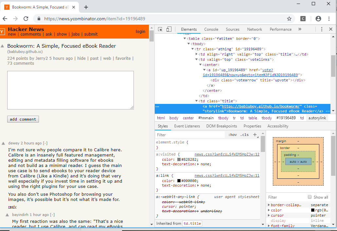
Task: Switch to the Sources tab
Action: 232,29
